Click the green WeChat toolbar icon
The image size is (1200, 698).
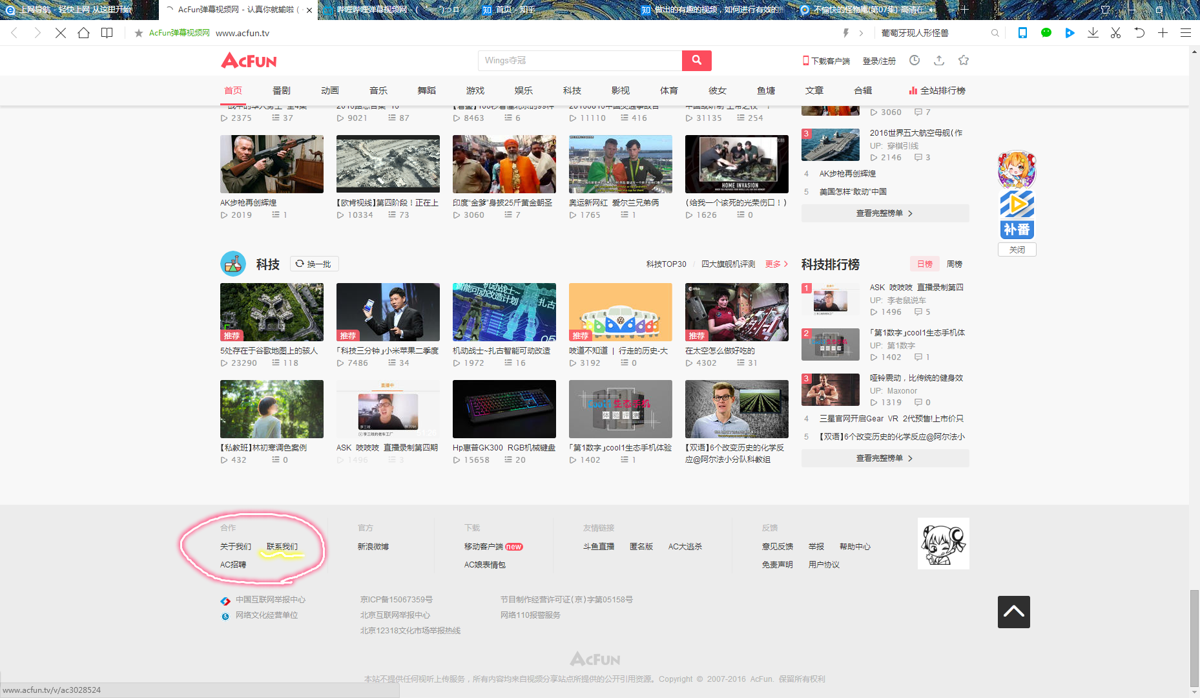pos(1046,32)
